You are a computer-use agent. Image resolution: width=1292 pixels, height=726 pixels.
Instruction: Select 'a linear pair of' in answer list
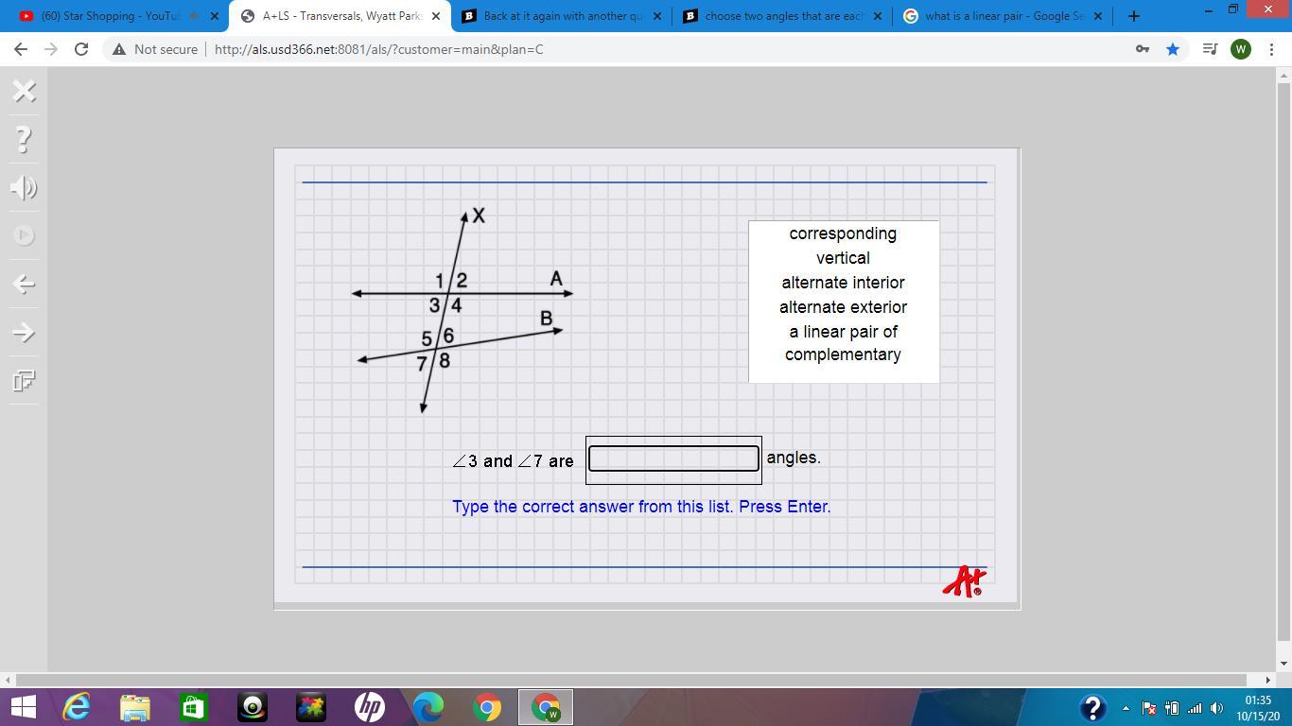click(843, 332)
